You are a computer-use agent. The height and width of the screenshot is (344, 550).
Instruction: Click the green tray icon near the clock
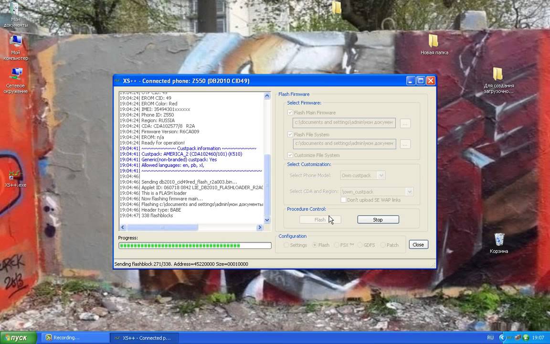[526, 338]
